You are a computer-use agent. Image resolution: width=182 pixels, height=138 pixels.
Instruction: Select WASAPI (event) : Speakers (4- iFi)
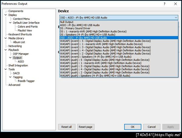119,57
